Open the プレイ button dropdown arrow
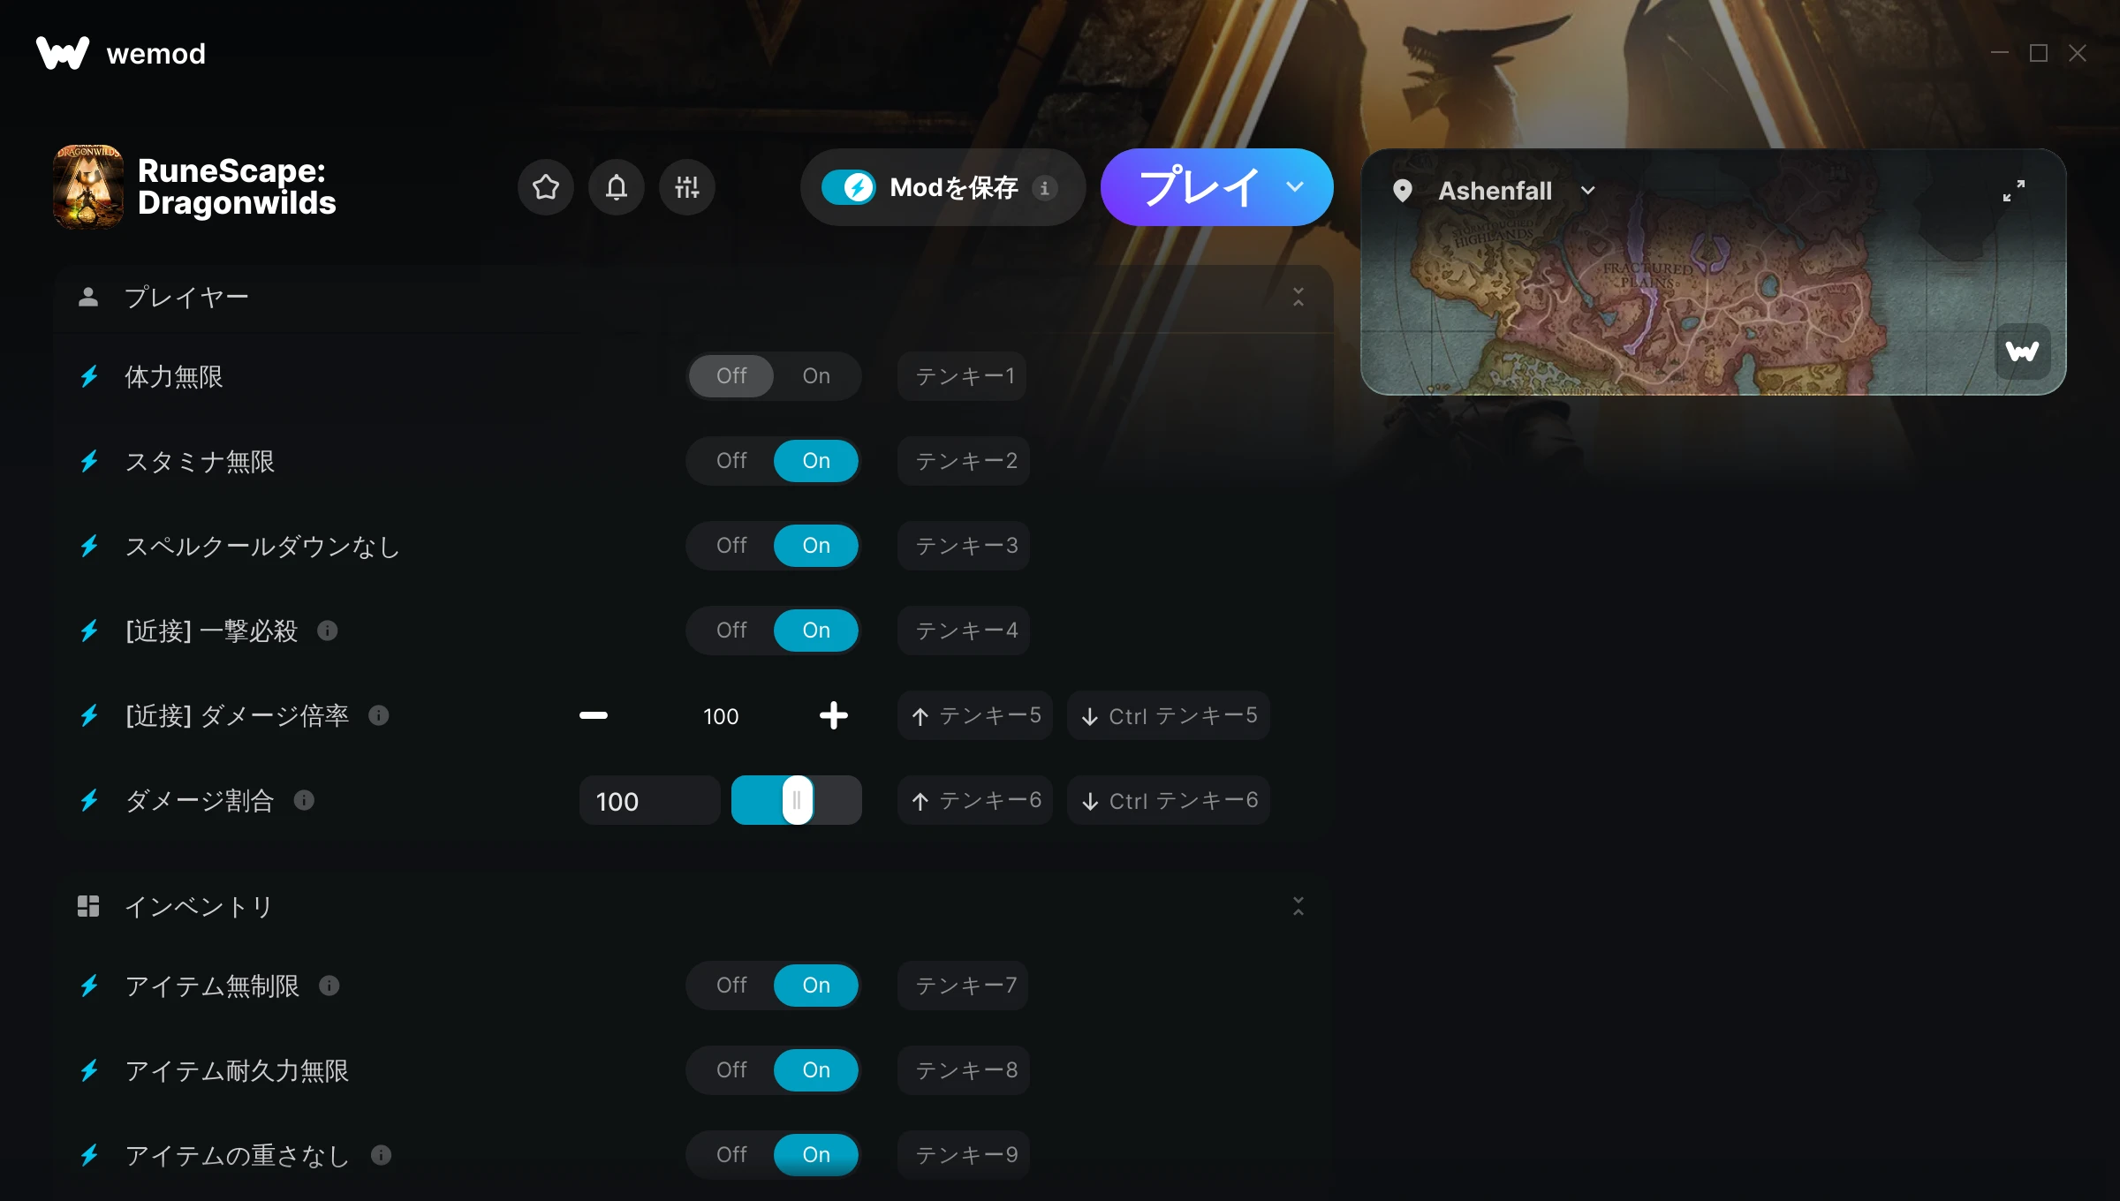2120x1201 pixels. click(1294, 187)
